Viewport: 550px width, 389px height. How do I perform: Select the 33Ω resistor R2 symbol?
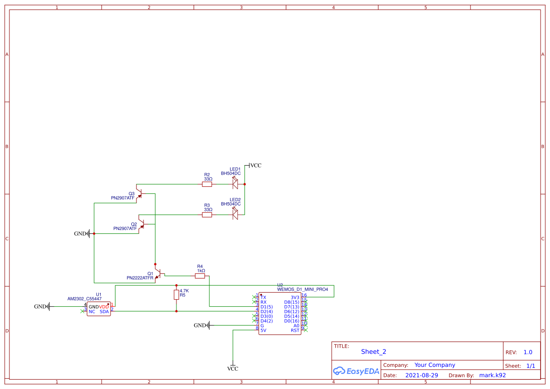coord(207,184)
